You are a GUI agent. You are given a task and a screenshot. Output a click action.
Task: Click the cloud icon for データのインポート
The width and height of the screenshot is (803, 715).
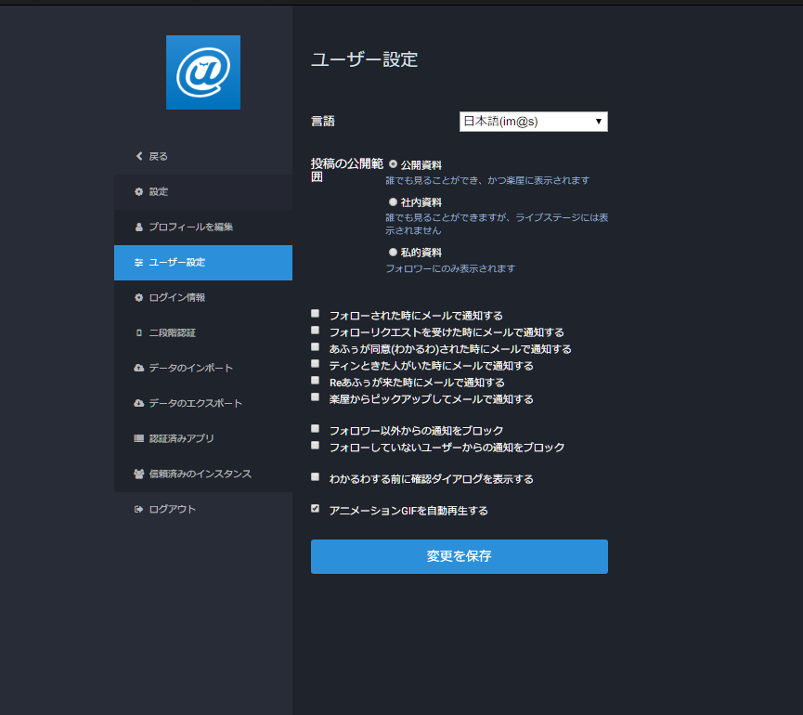[x=138, y=368]
